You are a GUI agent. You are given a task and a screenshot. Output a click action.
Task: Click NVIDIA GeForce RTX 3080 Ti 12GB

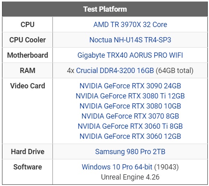(x=130, y=96)
